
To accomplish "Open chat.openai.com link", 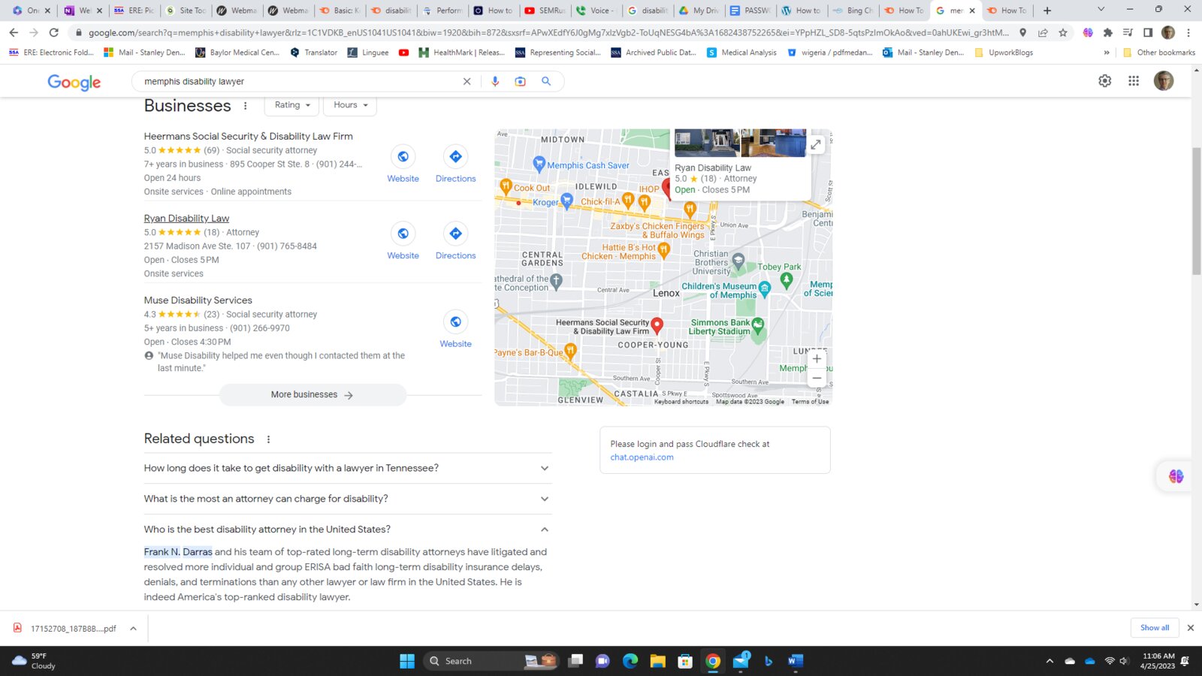I will pyautogui.click(x=642, y=457).
